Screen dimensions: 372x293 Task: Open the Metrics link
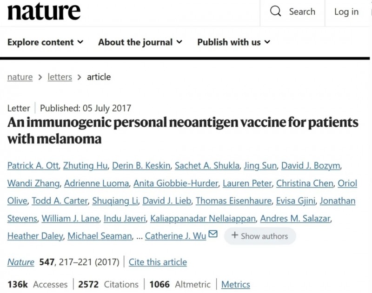[x=235, y=284]
